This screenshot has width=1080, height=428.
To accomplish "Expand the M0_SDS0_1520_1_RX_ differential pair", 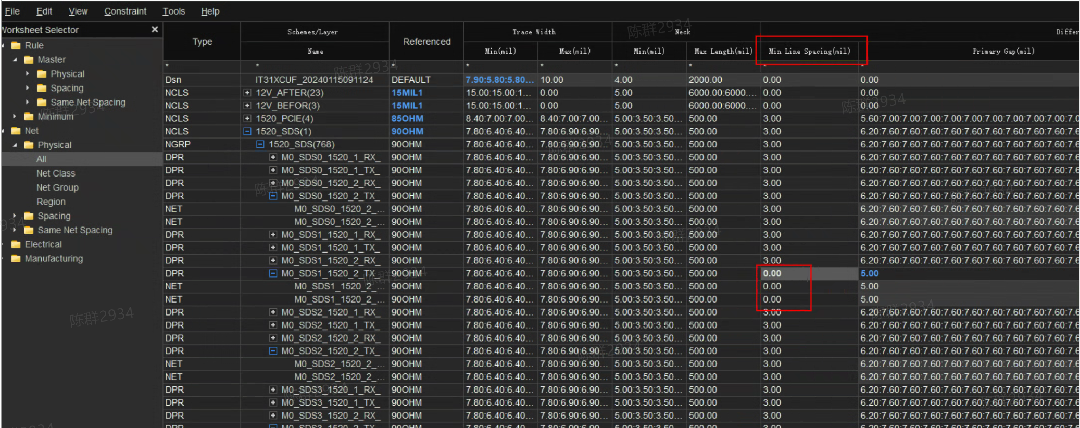I will pyautogui.click(x=273, y=157).
